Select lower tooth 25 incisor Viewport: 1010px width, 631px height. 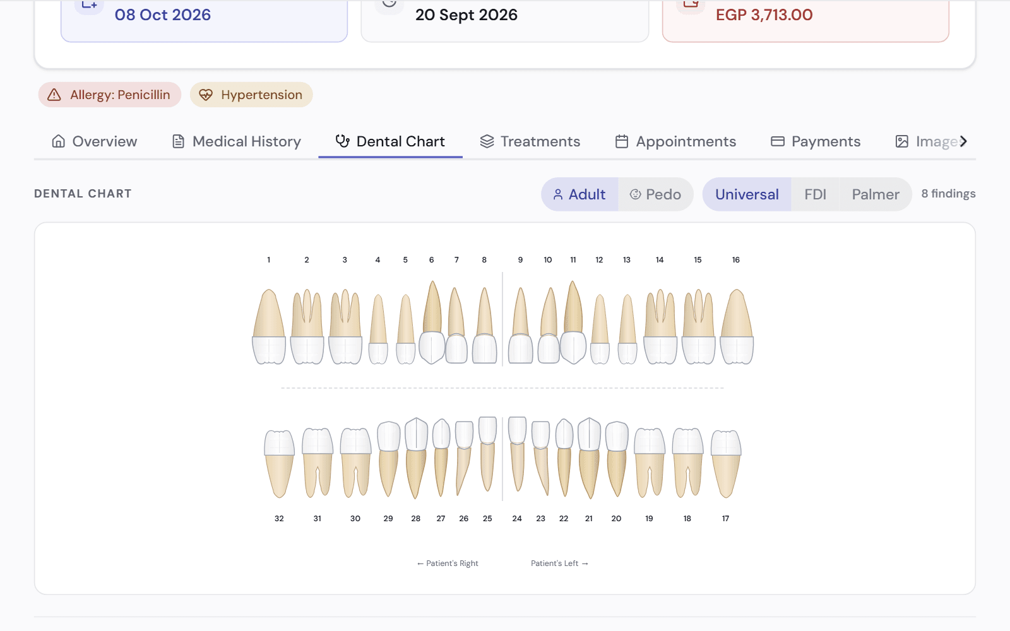pyautogui.click(x=487, y=454)
